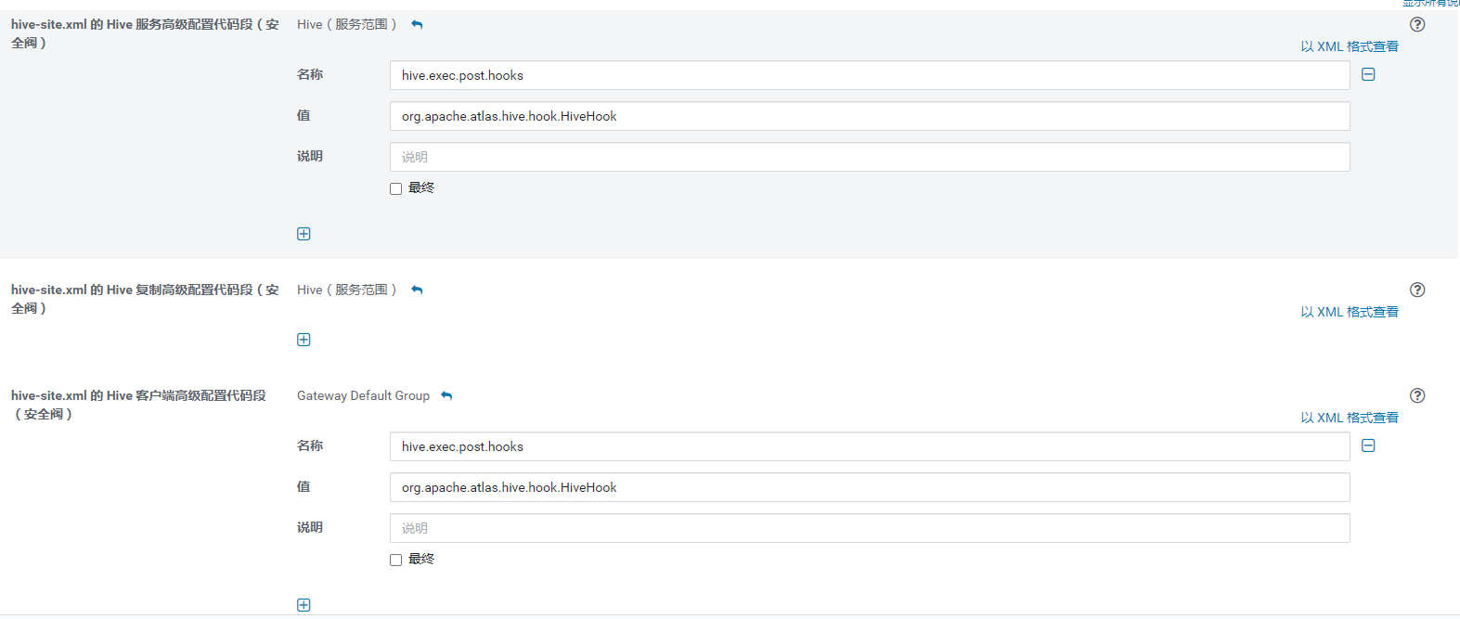Image resolution: width=1460 pixels, height=619 pixels.
Task: Add new property to Hive service snippet
Action: click(304, 234)
